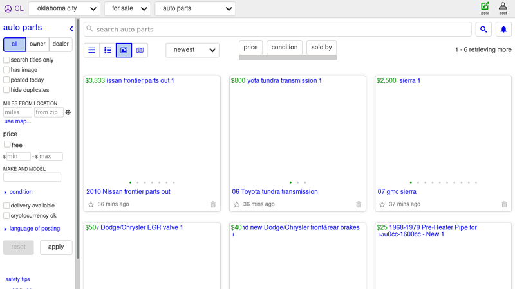Screen dimensions: 515x289
Task: Open the post listing icon
Action: pyautogui.click(x=485, y=8)
